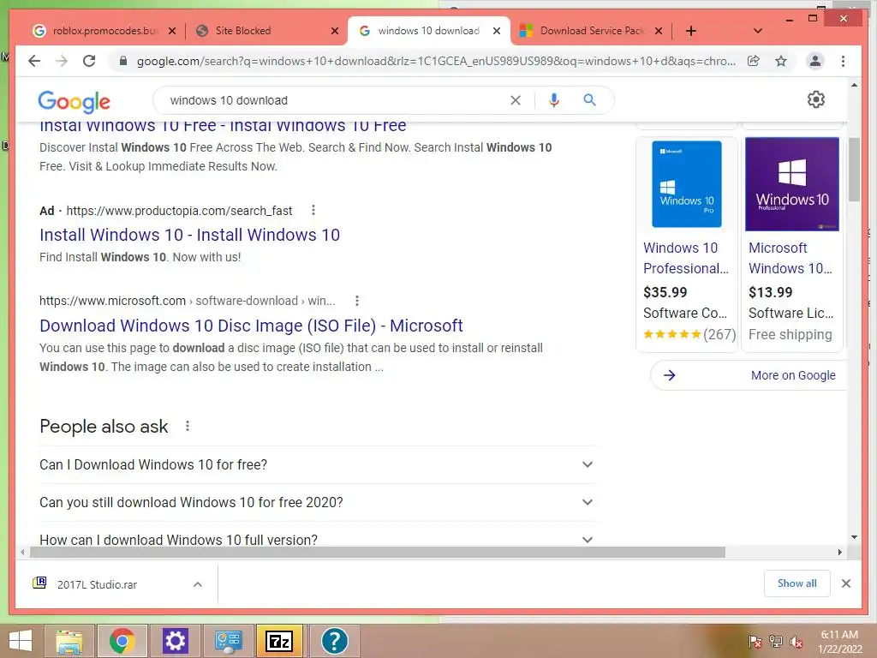The width and height of the screenshot is (877, 658).
Task: Open Install Windows 10 productopia link
Action: point(189,235)
